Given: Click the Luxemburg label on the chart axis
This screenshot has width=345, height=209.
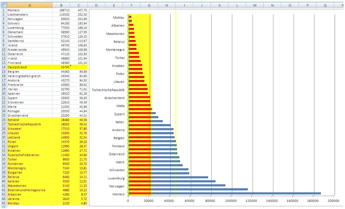Looking at the screenshot, I should 116,178.
